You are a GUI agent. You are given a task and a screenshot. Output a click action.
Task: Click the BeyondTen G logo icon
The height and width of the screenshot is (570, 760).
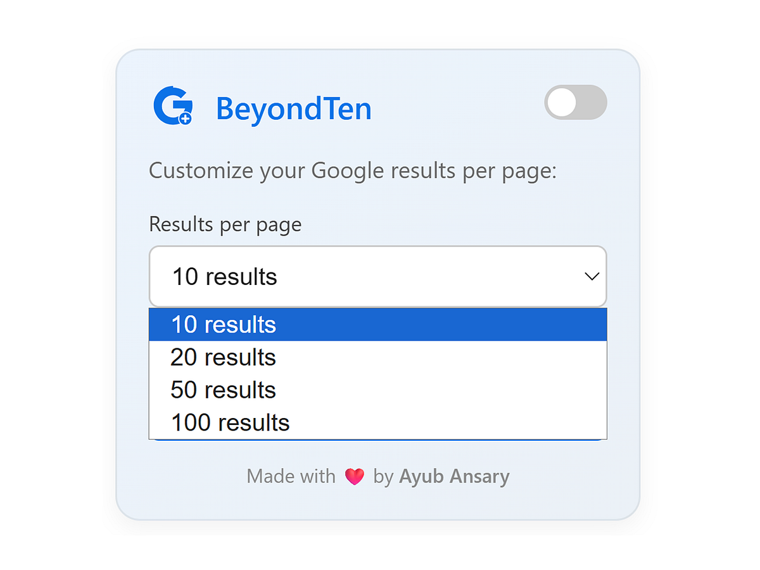172,104
